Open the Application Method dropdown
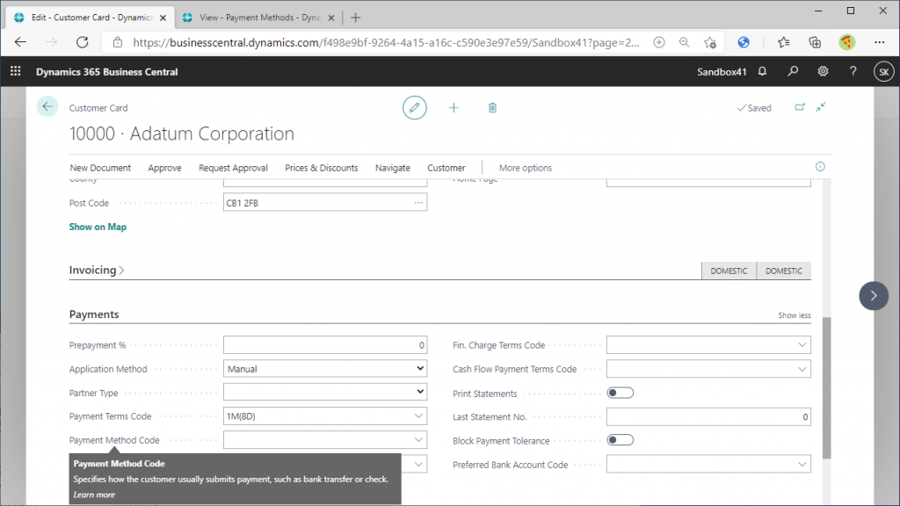Image resolution: width=900 pixels, height=506 pixels. [324, 369]
